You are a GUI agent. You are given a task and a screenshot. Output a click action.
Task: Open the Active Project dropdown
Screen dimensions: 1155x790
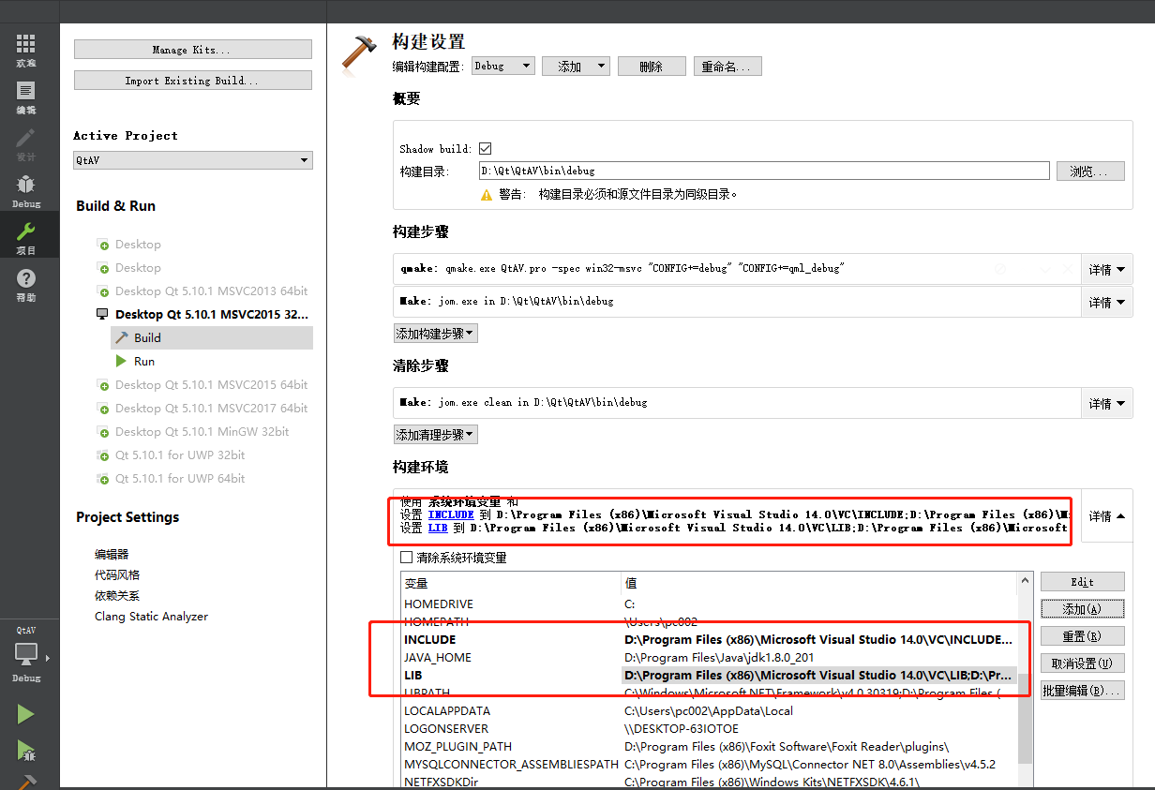(192, 159)
